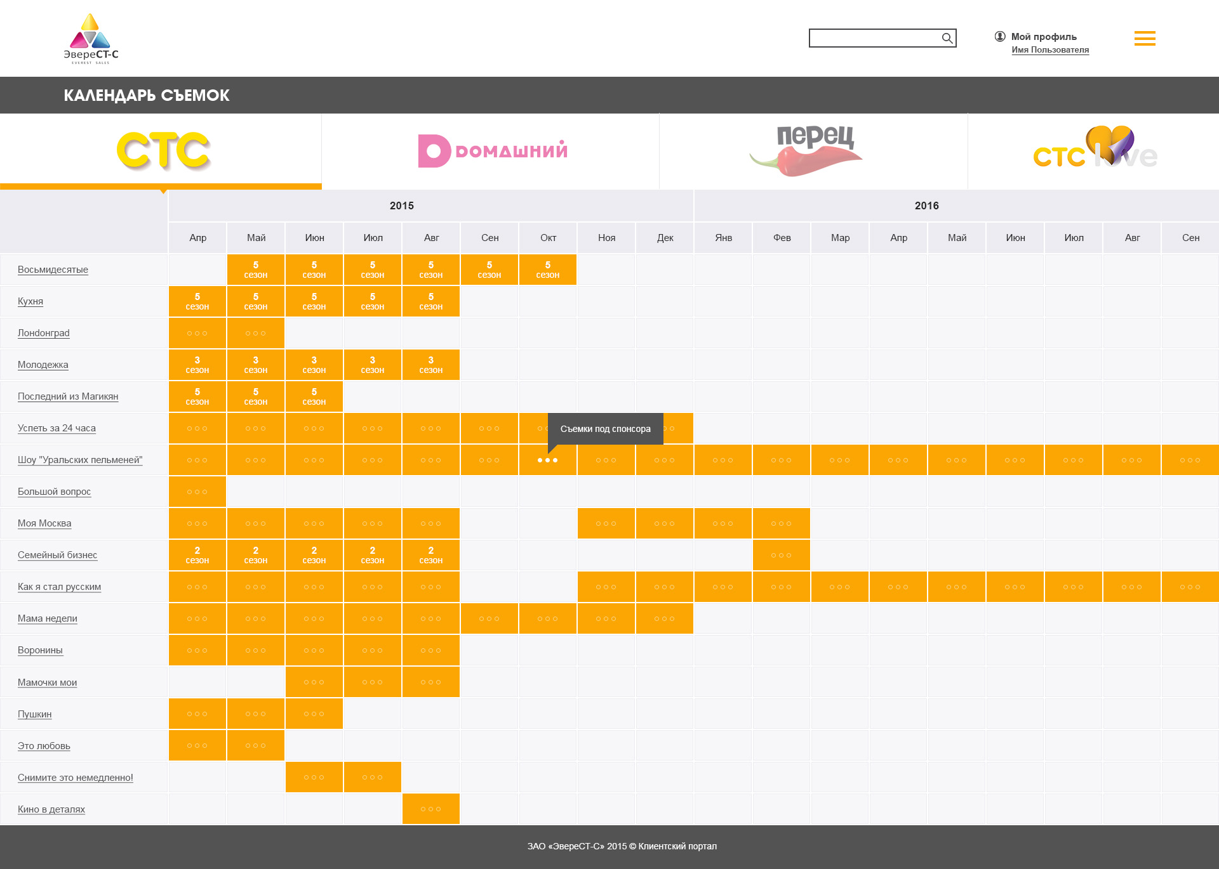1219x869 pixels.
Task: Open the hamburger menu
Action: 1145,38
